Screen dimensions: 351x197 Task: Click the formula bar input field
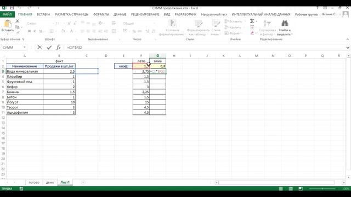click(205, 48)
